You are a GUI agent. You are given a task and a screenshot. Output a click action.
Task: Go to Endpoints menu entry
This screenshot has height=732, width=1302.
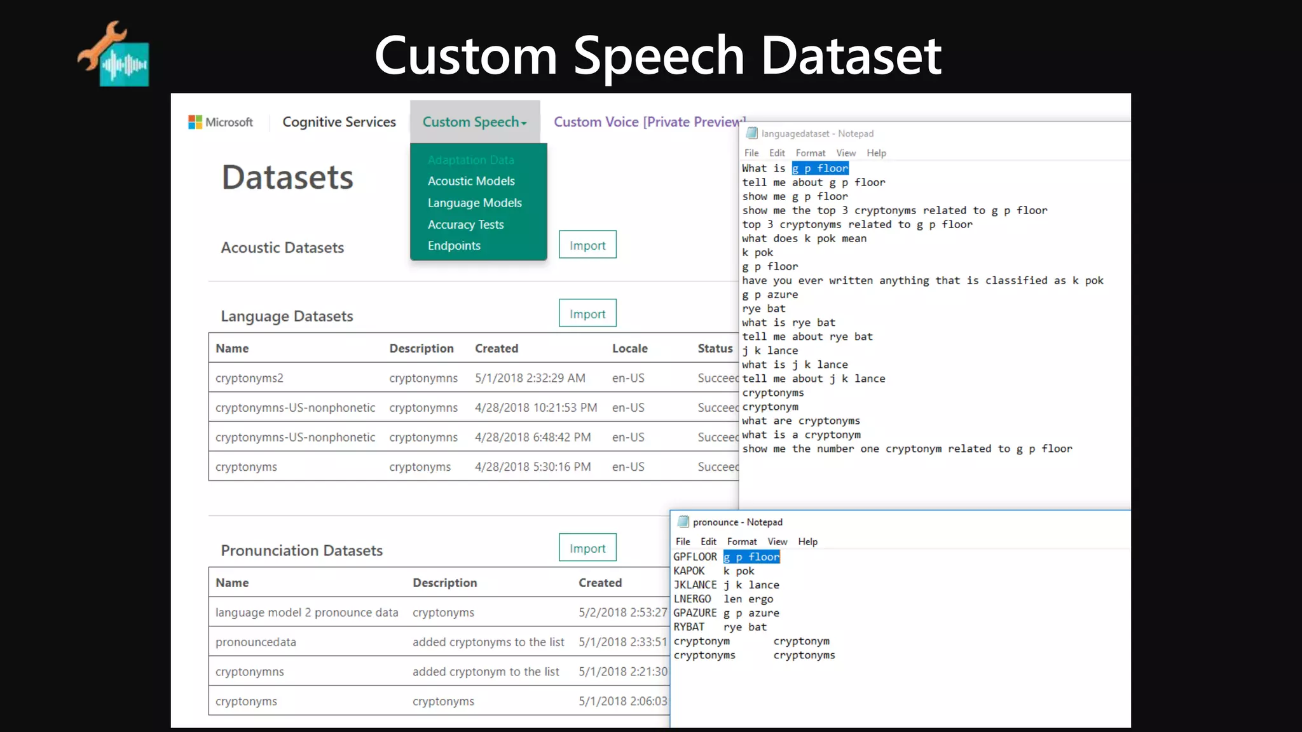[x=454, y=246]
